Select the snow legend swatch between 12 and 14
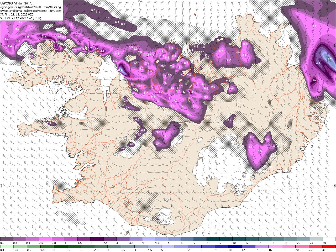Viewport: 336px width, 252px height. (252, 239)
